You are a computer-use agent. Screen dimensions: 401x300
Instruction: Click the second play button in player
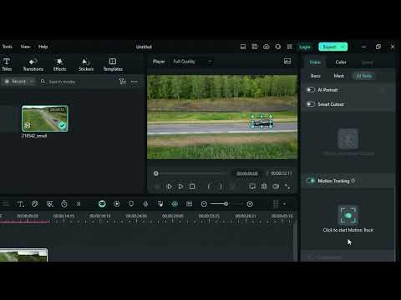(180, 187)
